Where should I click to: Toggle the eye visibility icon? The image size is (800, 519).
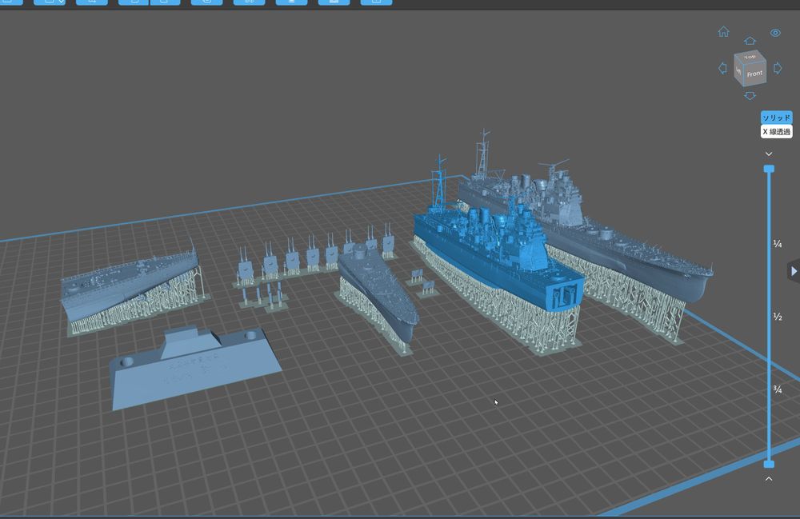[x=775, y=33]
